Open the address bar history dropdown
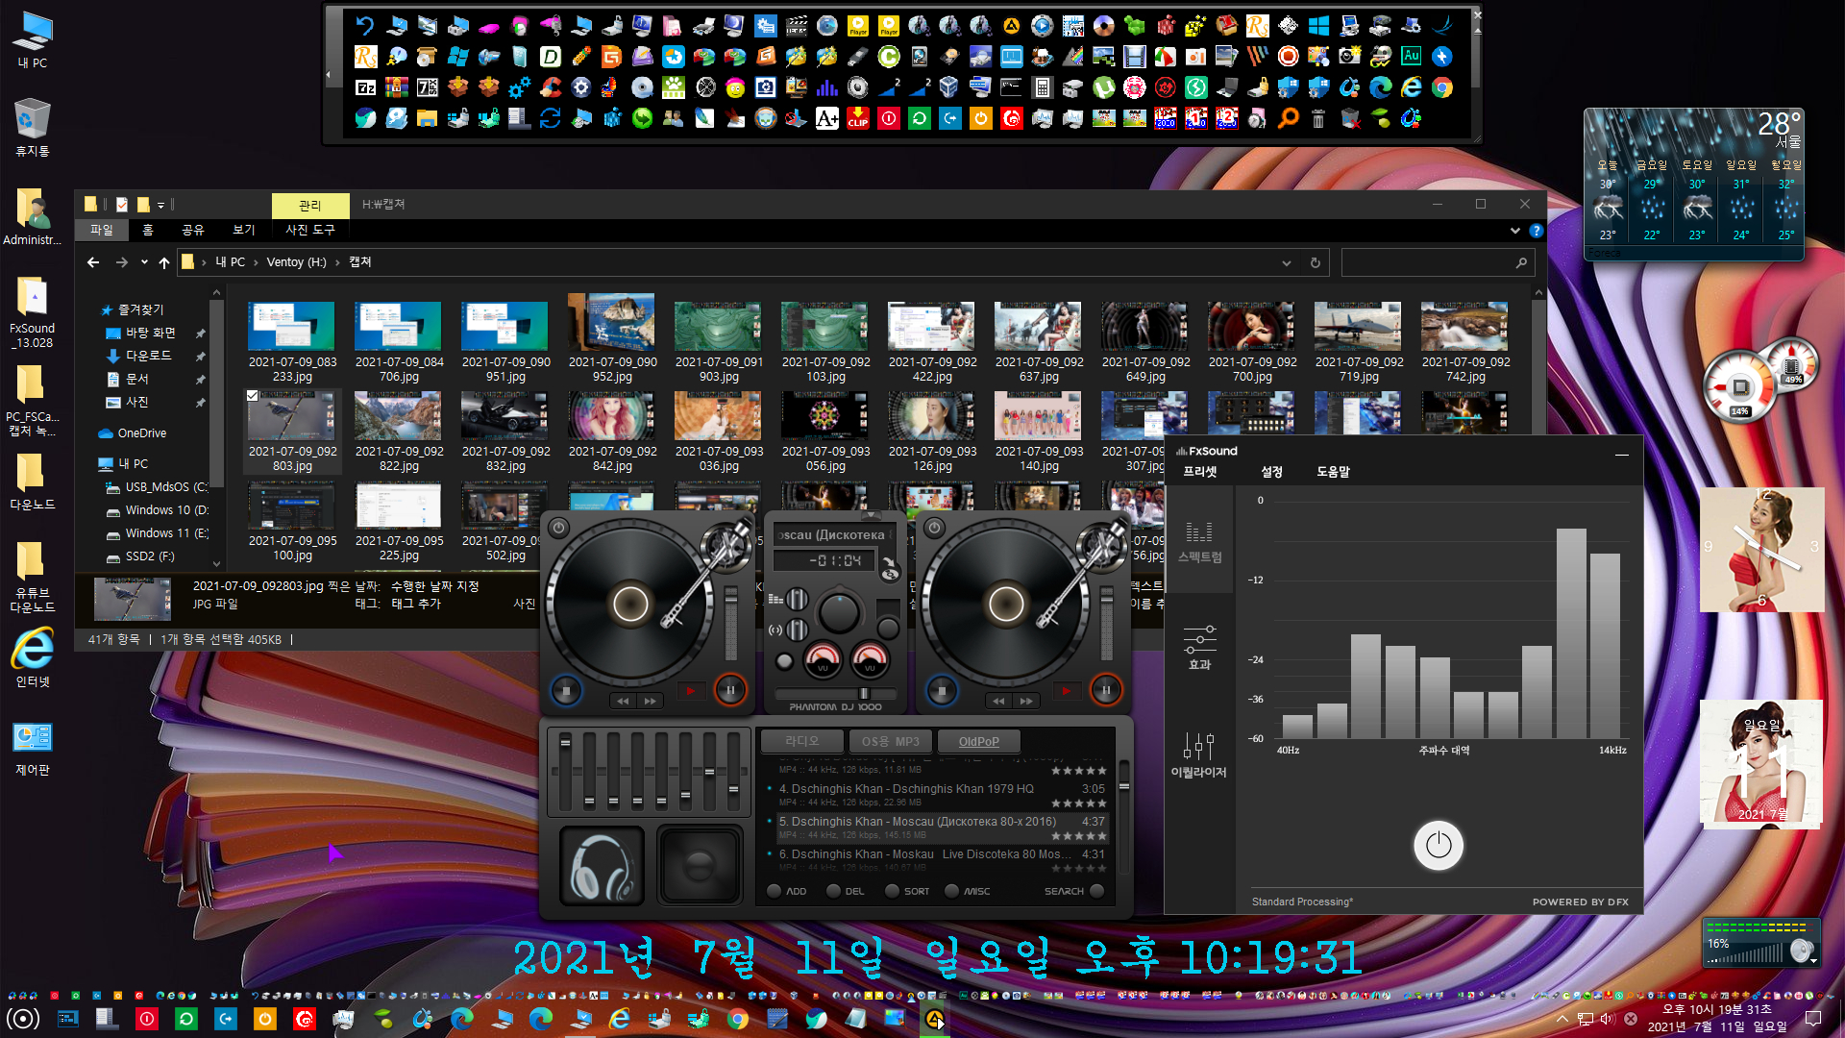 (1286, 262)
